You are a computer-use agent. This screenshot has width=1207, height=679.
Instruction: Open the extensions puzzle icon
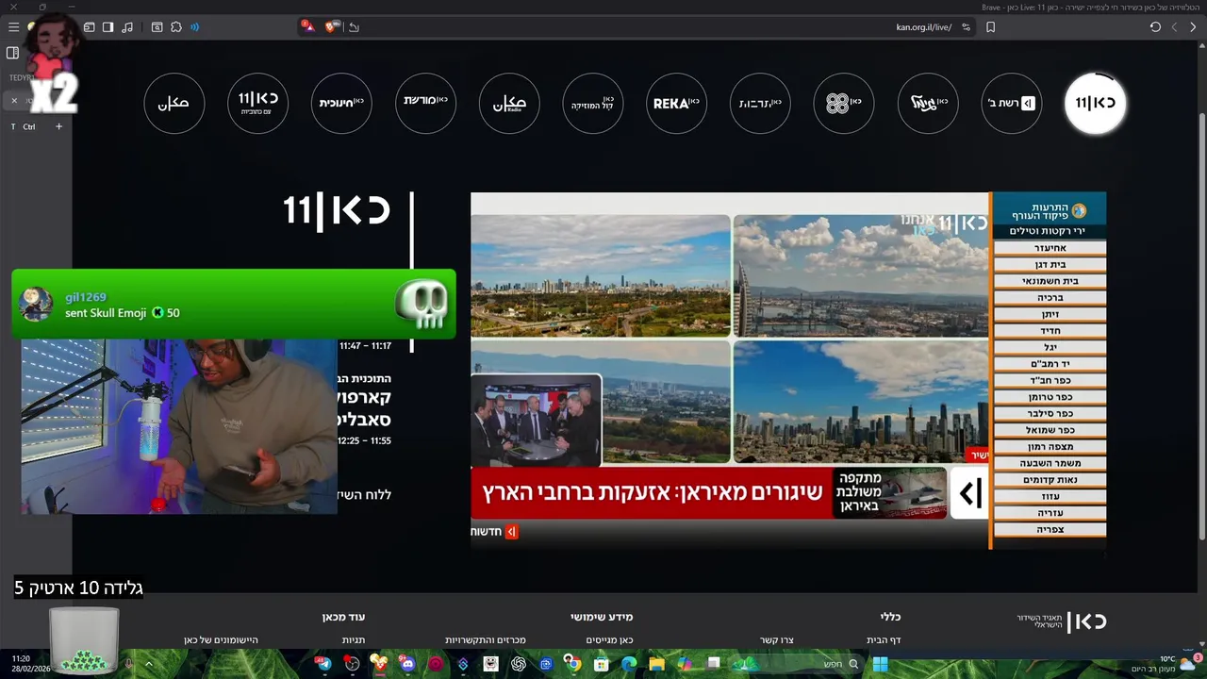(x=175, y=27)
